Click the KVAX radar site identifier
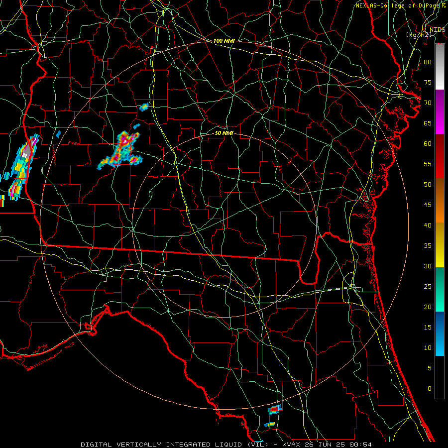This screenshot has height=448, width=448. pyautogui.click(x=291, y=445)
